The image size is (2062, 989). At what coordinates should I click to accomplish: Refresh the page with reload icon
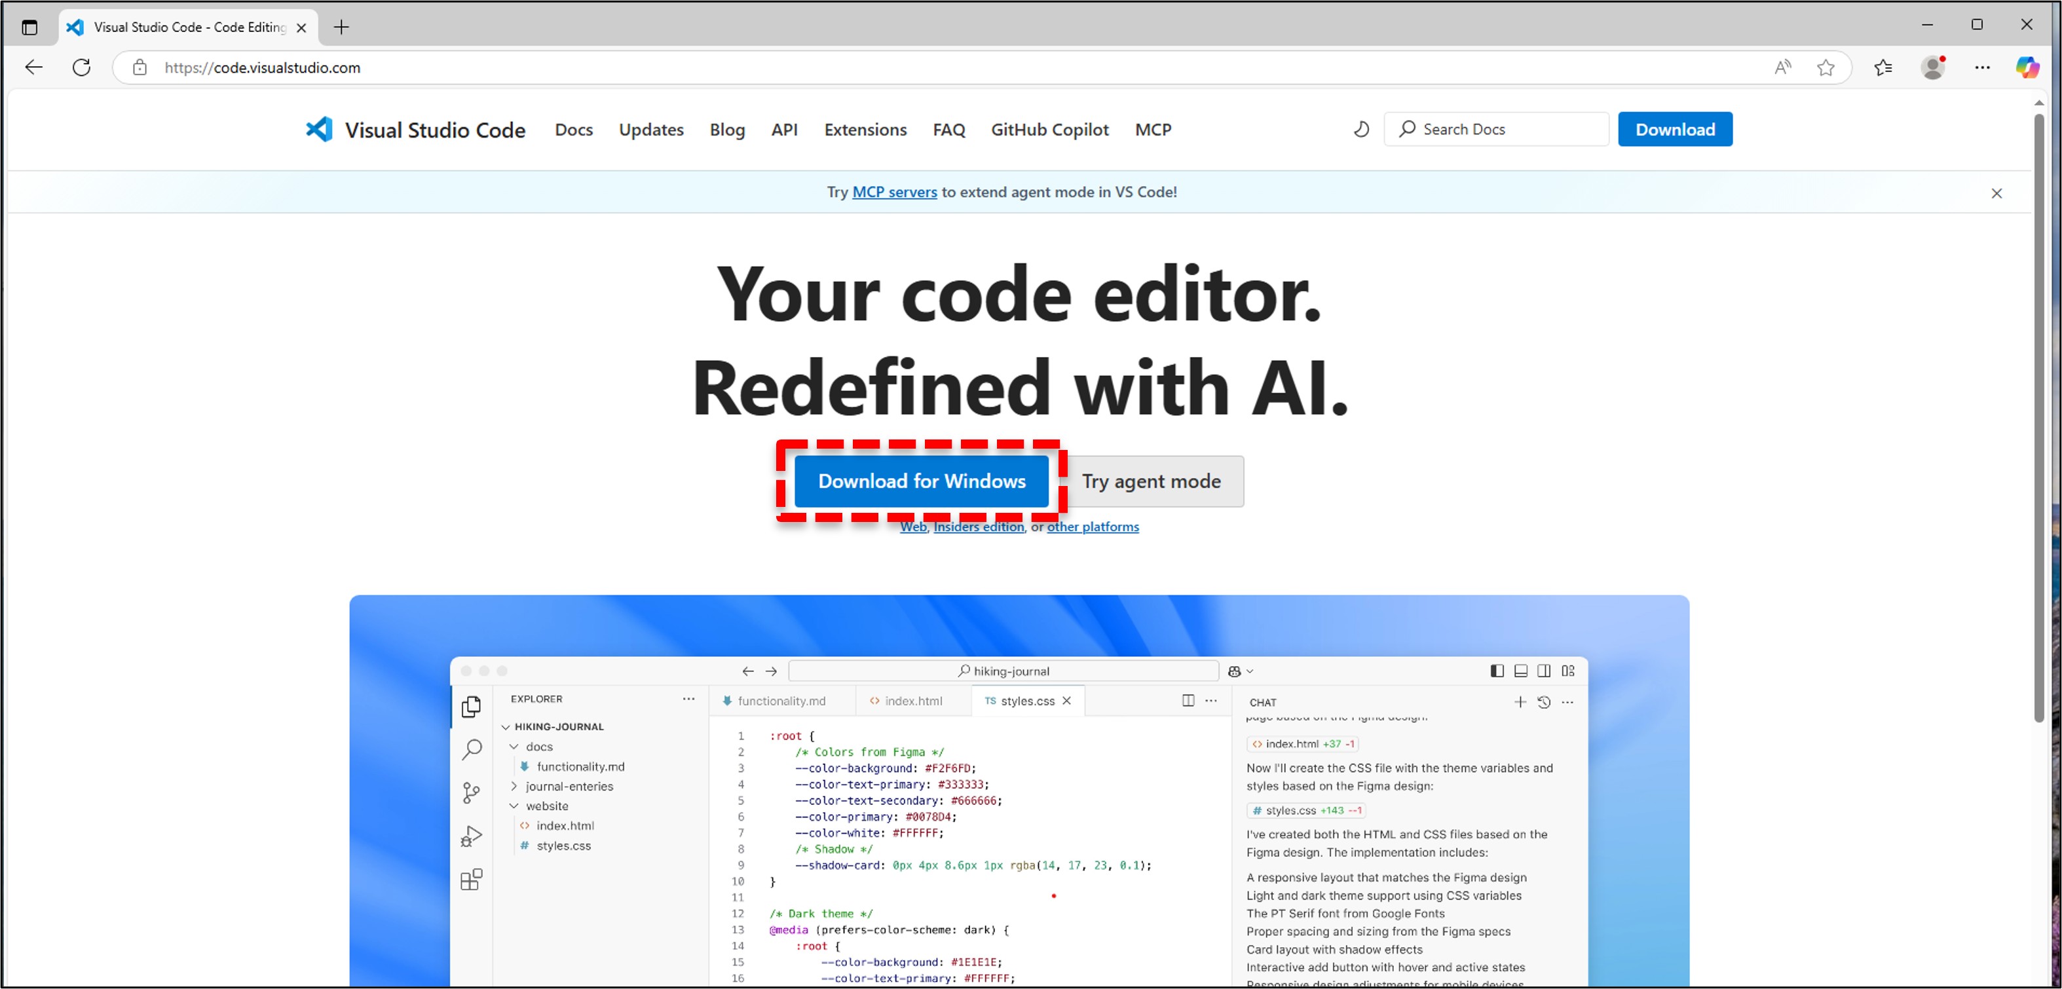(82, 67)
